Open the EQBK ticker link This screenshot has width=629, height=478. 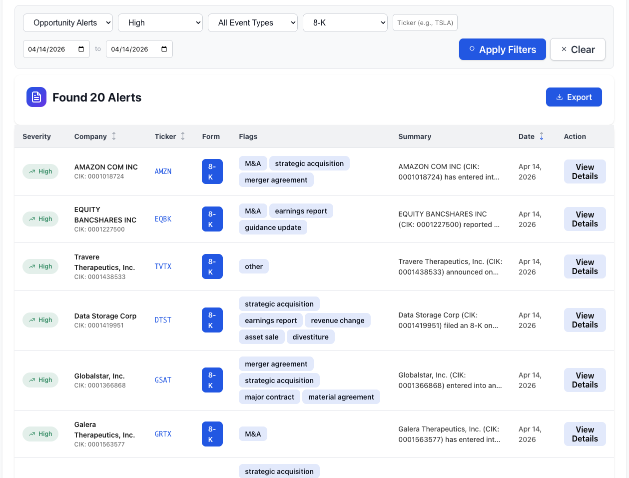tap(163, 219)
